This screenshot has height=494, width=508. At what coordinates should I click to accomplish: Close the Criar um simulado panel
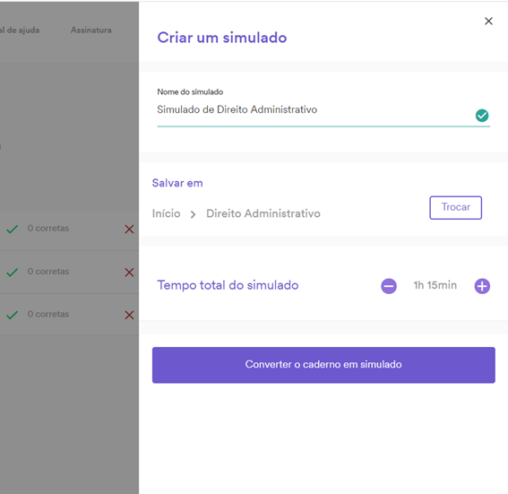(x=488, y=22)
